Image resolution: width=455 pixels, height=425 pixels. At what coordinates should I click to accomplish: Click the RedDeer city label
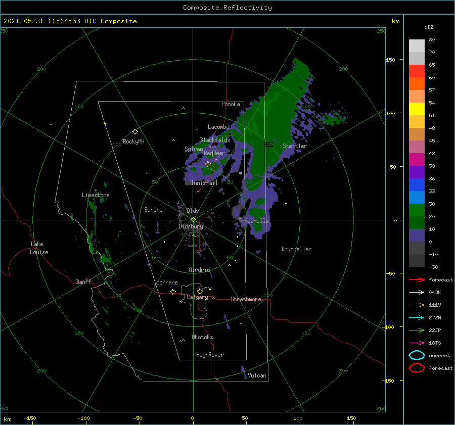(214, 153)
